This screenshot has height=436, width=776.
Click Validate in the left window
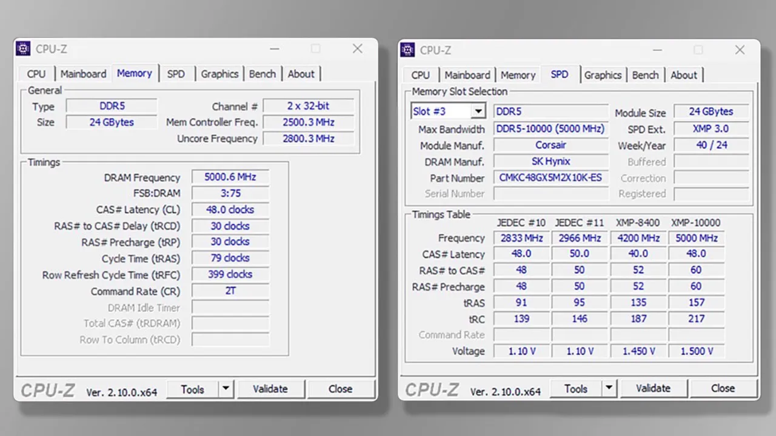270,389
